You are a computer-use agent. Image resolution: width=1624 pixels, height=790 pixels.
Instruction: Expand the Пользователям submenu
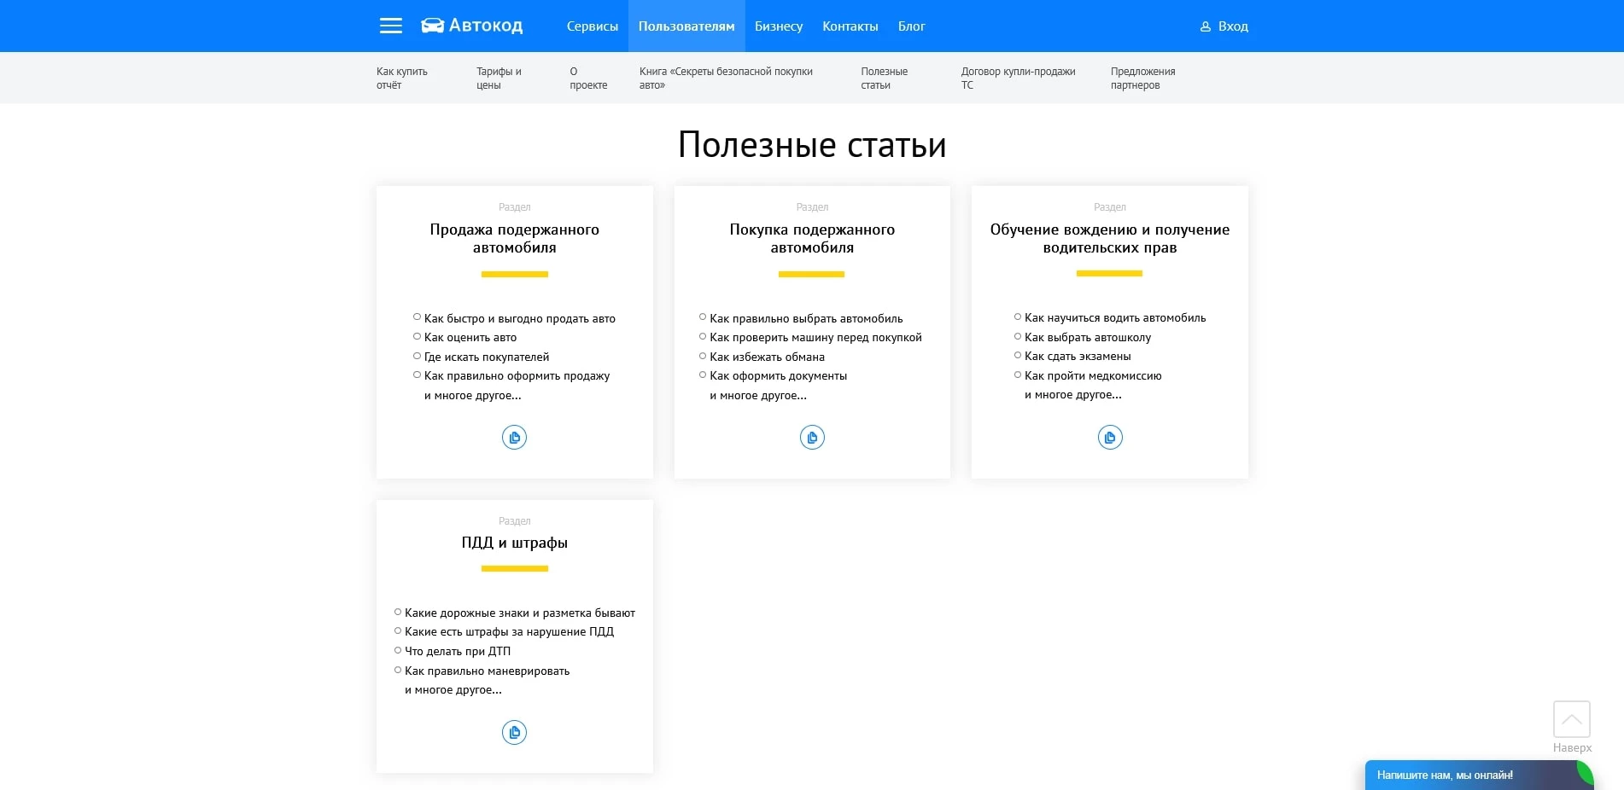[x=686, y=26]
